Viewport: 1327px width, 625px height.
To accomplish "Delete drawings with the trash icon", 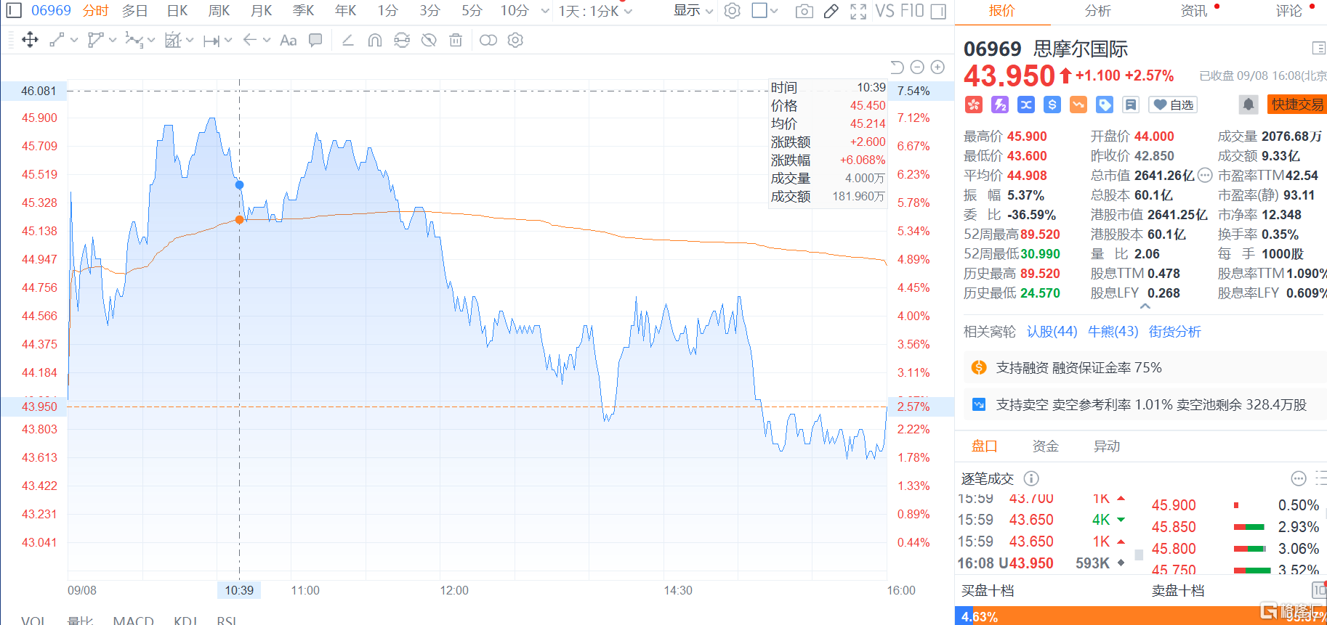I will pos(456,41).
